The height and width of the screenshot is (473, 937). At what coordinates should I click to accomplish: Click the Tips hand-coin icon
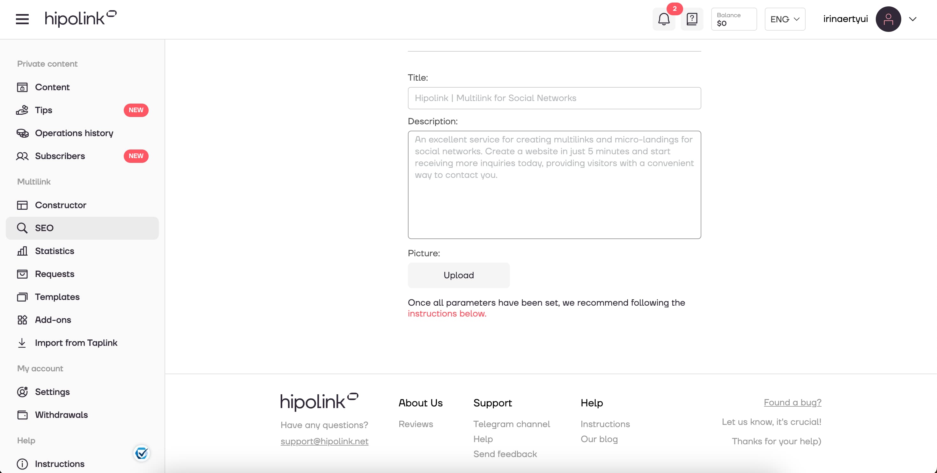click(x=22, y=110)
